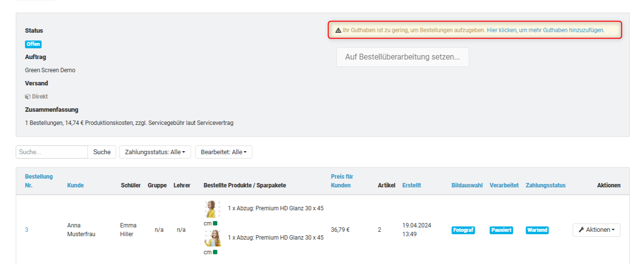Click the Wartend payment status badge

pyautogui.click(x=537, y=230)
